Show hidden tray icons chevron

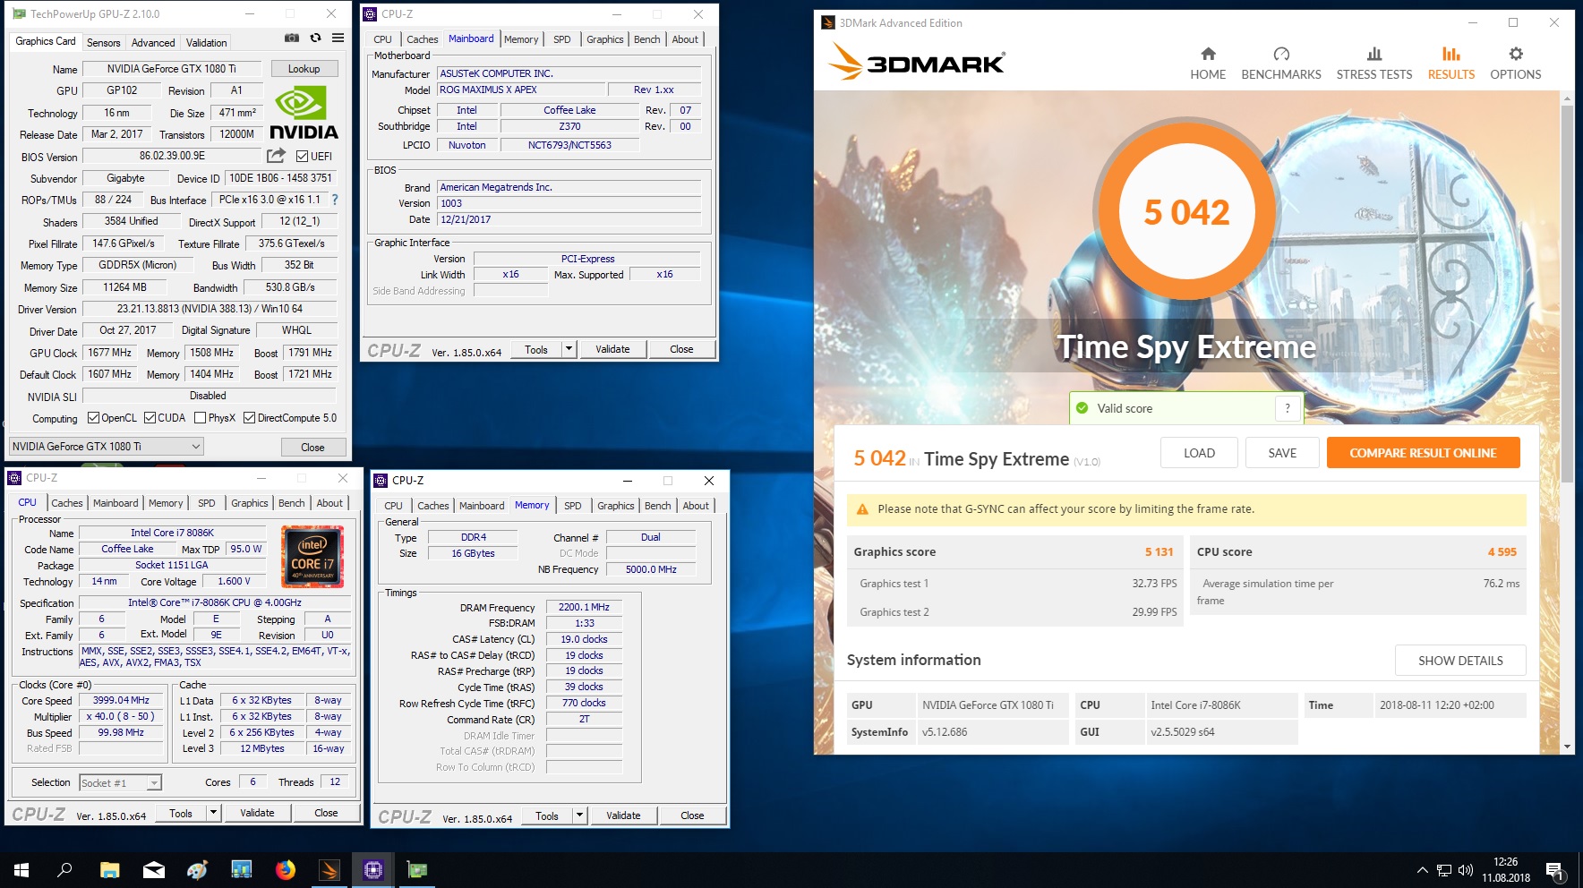[x=1422, y=870]
